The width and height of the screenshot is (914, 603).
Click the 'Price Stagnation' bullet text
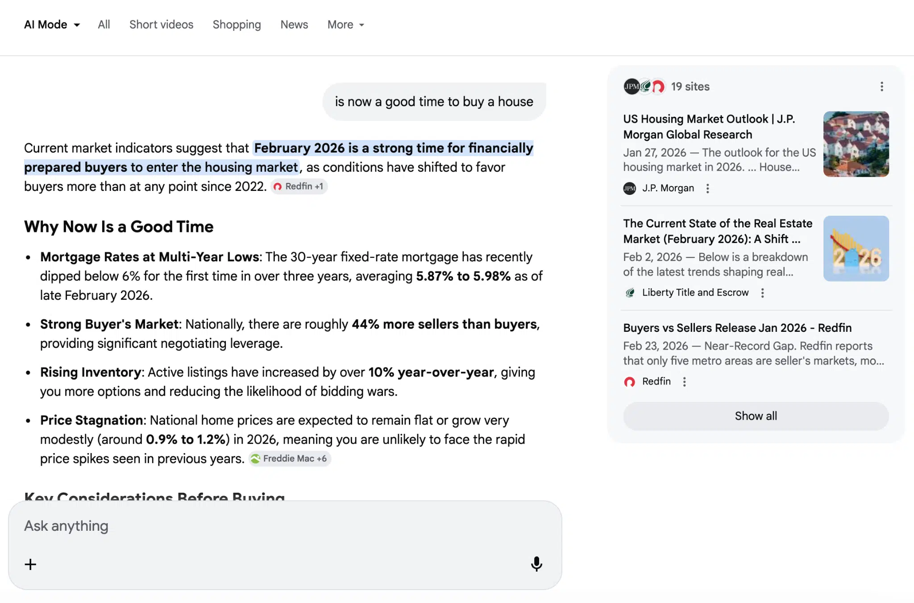91,420
